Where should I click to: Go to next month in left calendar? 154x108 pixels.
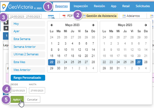tap(93, 25)
